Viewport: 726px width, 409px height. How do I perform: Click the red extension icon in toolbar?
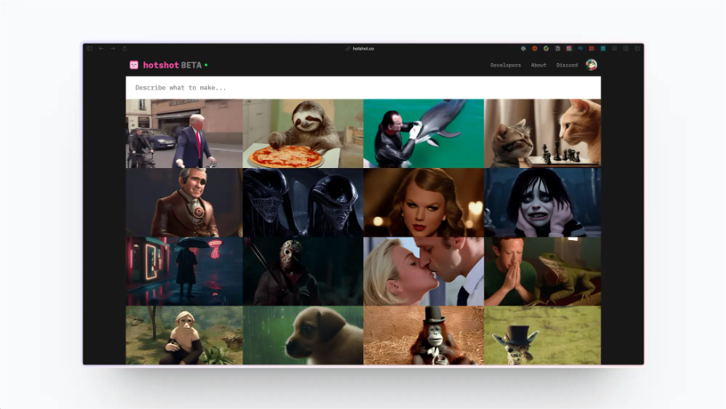tap(592, 48)
